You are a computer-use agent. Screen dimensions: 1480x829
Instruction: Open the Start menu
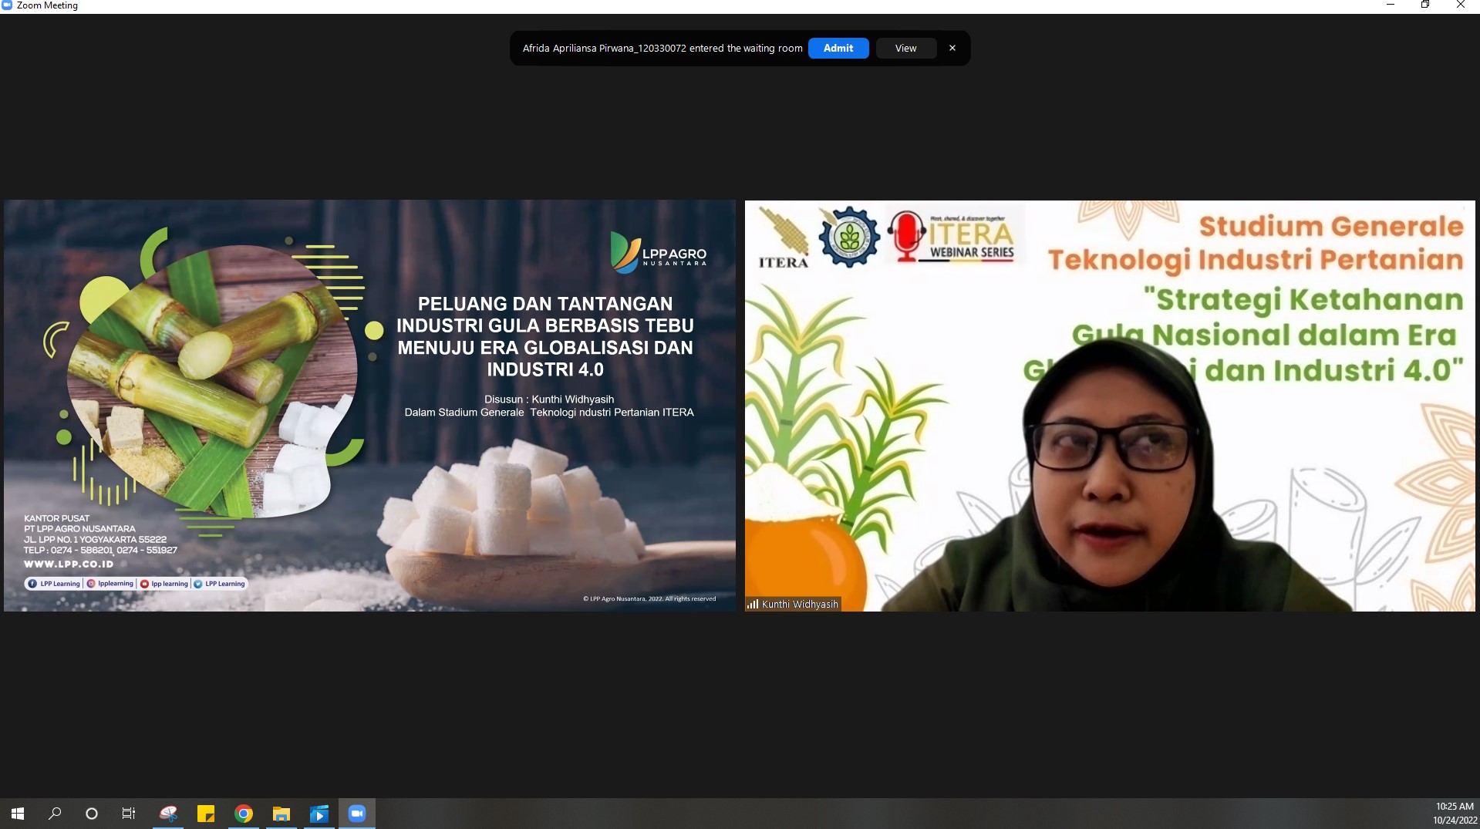(x=17, y=814)
